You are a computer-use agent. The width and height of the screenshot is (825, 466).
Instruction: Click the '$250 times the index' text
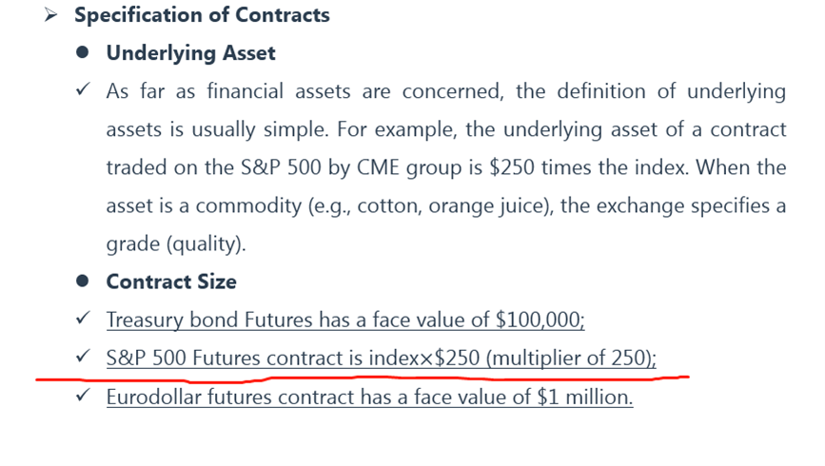(588, 167)
